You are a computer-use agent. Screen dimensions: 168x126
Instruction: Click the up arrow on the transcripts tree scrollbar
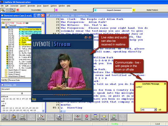point(43,23)
